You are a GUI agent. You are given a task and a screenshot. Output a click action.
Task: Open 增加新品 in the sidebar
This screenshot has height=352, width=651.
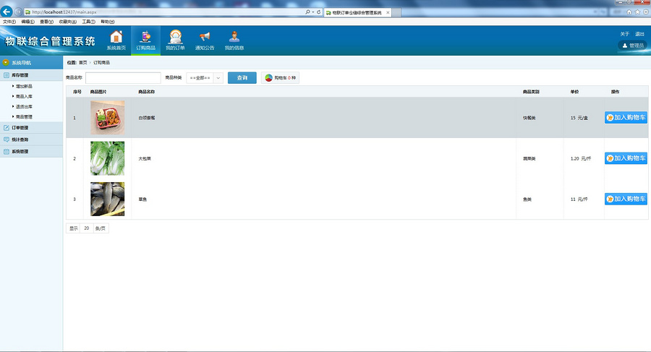[x=24, y=86]
